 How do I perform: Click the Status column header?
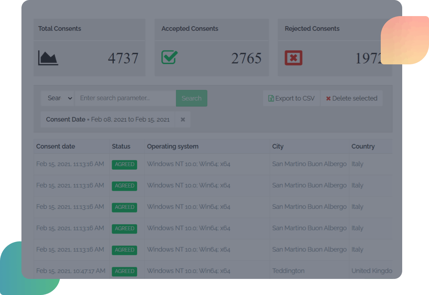coord(121,146)
